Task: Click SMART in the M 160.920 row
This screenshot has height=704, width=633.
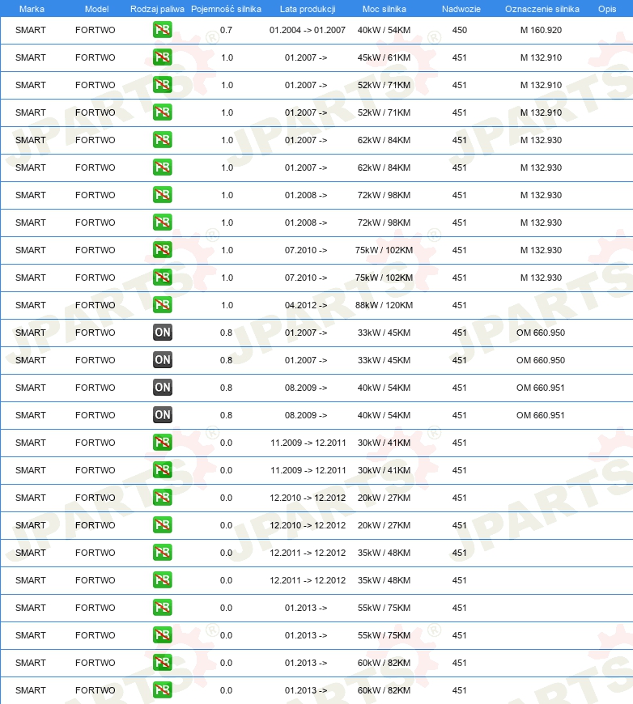Action: (x=31, y=30)
